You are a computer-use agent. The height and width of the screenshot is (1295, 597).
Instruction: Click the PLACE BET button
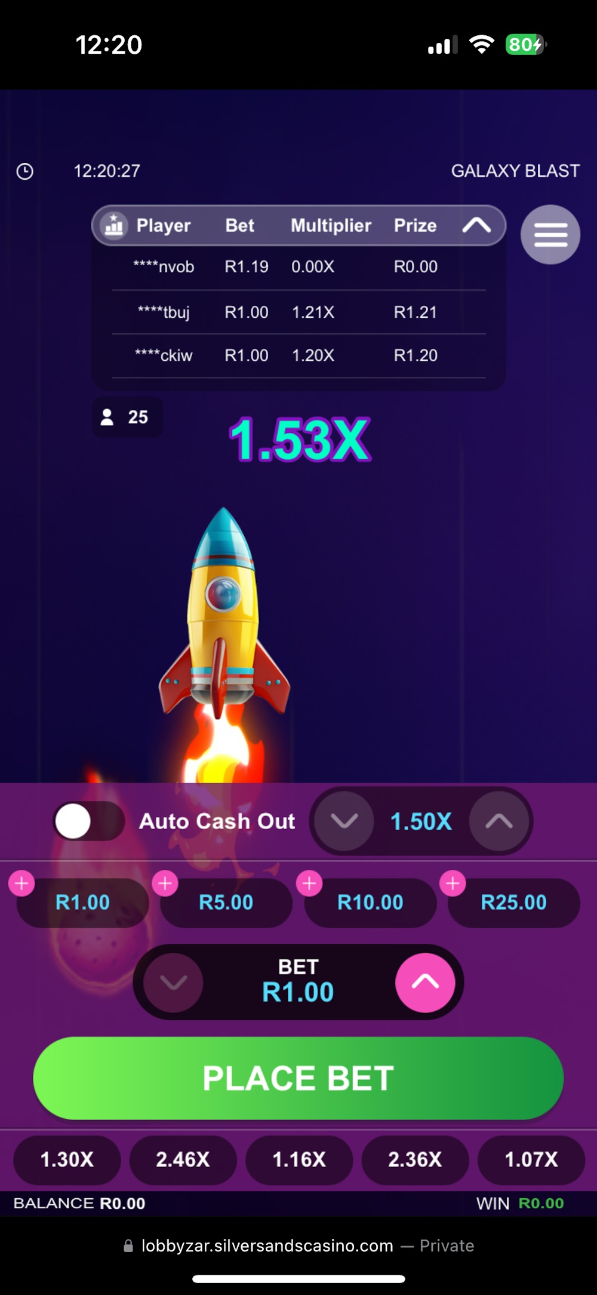click(298, 1078)
